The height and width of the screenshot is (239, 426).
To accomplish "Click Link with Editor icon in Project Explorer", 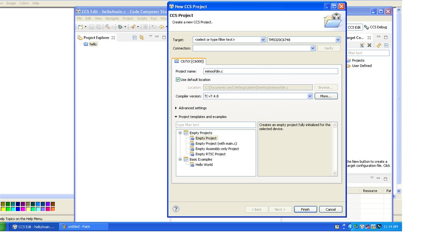I will click(x=141, y=37).
